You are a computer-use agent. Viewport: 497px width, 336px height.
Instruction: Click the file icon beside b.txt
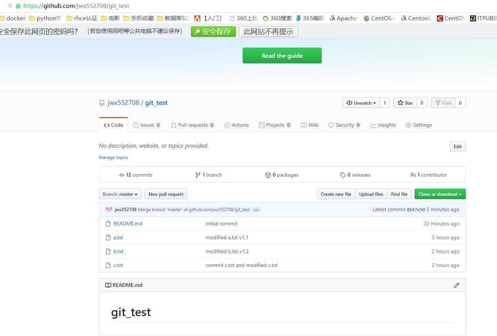tap(108, 251)
